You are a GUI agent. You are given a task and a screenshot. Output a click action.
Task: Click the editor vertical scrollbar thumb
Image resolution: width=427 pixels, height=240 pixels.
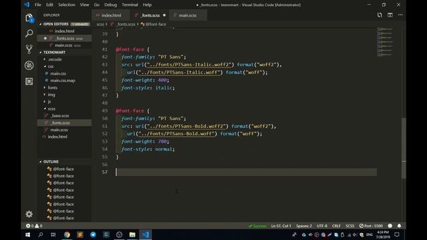(404, 148)
